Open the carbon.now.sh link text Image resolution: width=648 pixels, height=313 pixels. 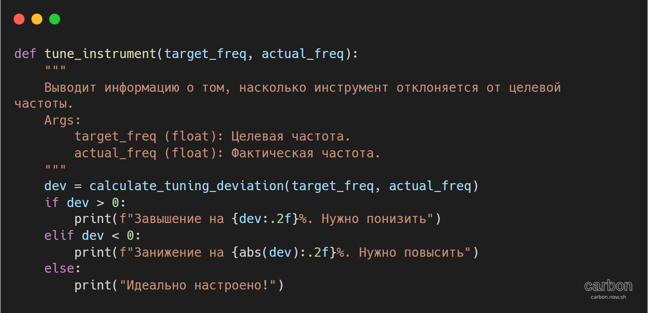pos(608,297)
